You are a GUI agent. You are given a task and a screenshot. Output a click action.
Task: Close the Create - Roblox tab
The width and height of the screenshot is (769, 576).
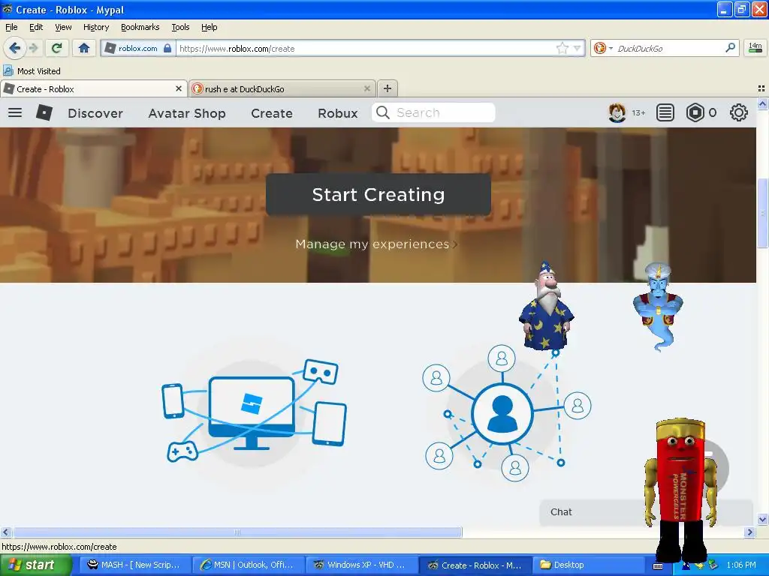179,88
